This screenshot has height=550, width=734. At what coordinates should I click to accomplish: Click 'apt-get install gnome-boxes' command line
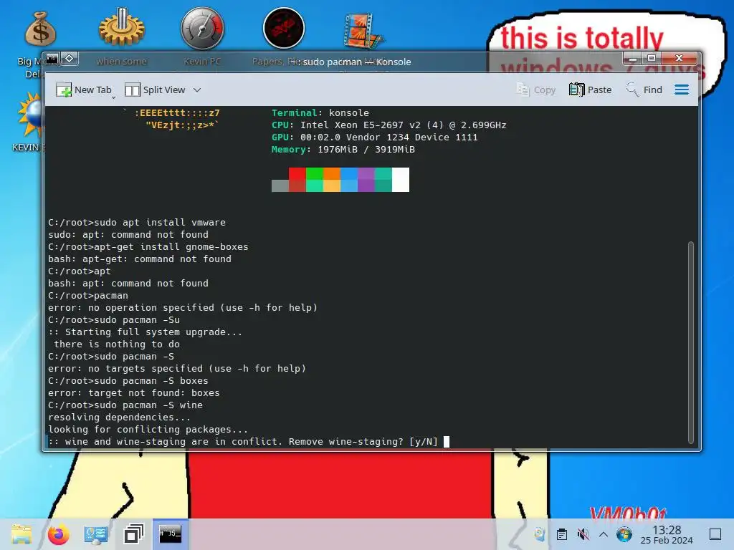(x=148, y=246)
